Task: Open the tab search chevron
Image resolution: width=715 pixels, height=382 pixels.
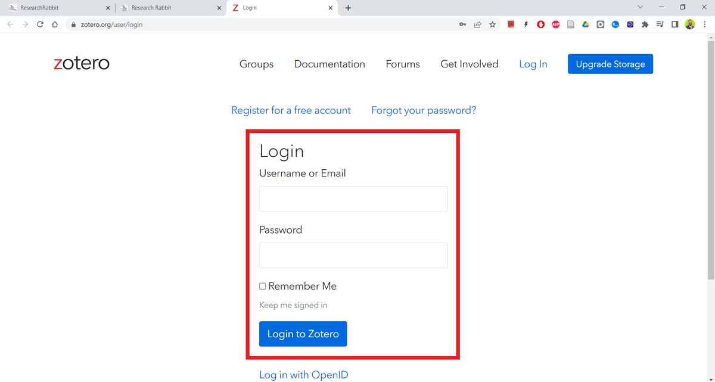Action: [x=640, y=7]
